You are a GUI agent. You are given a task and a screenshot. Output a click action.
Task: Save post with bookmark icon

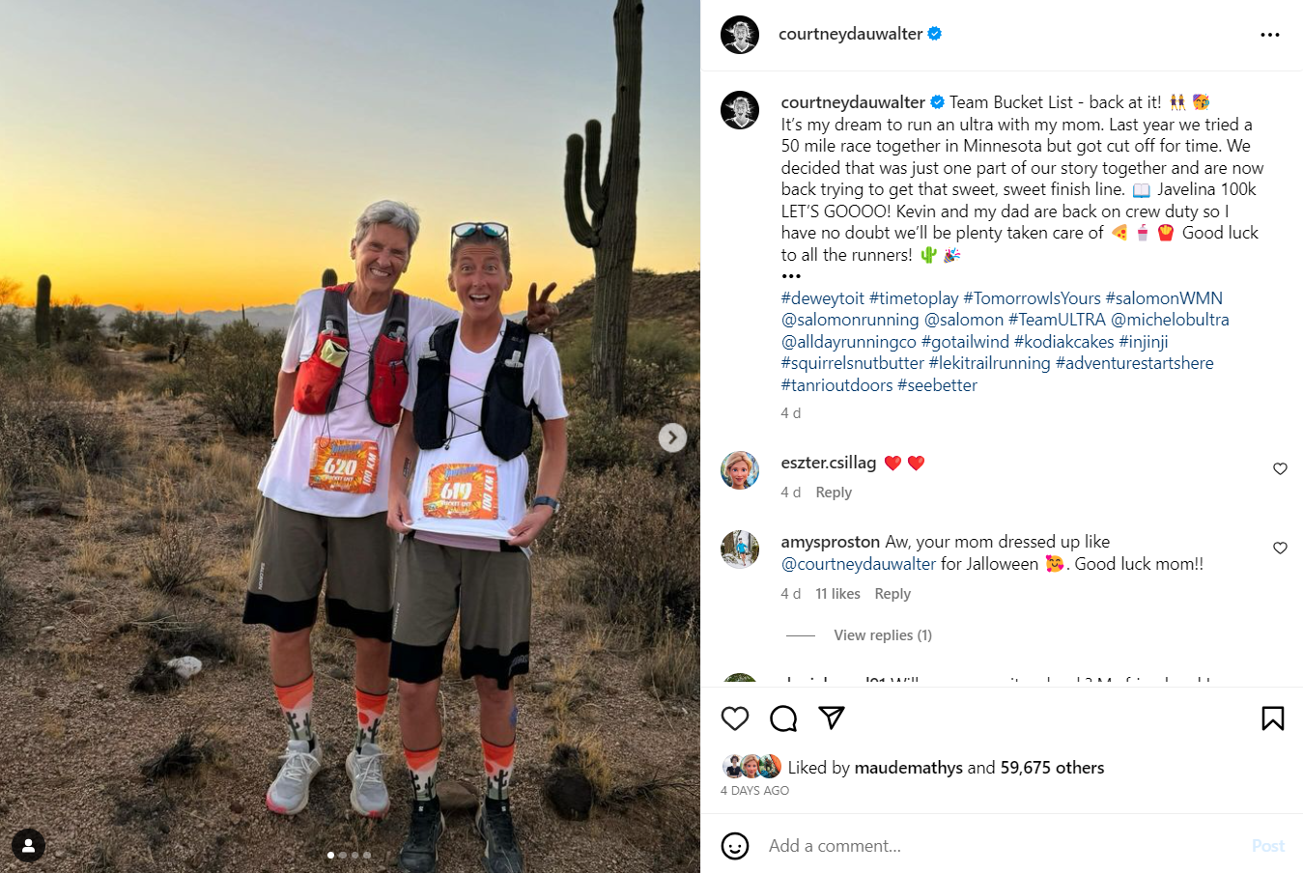[1272, 718]
